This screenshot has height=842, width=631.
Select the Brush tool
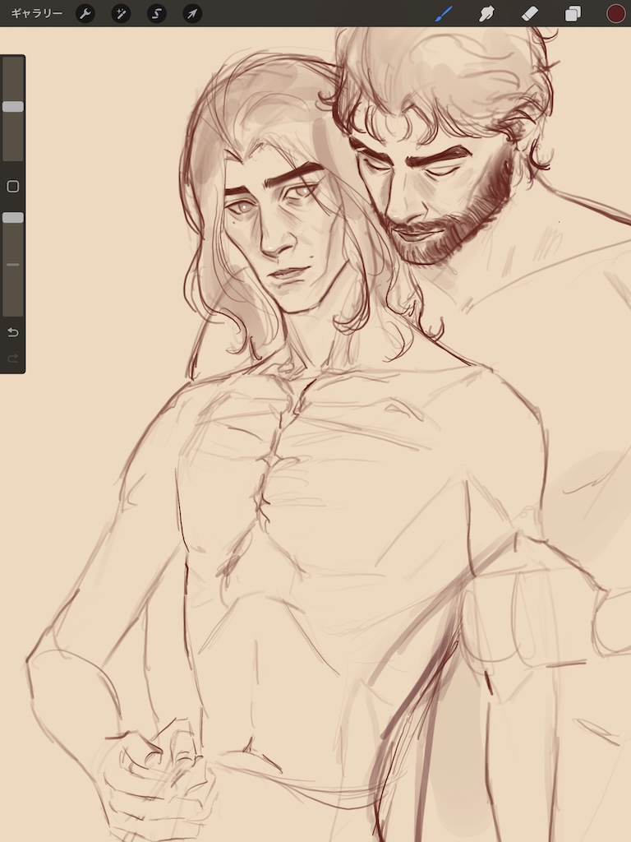[x=444, y=13]
